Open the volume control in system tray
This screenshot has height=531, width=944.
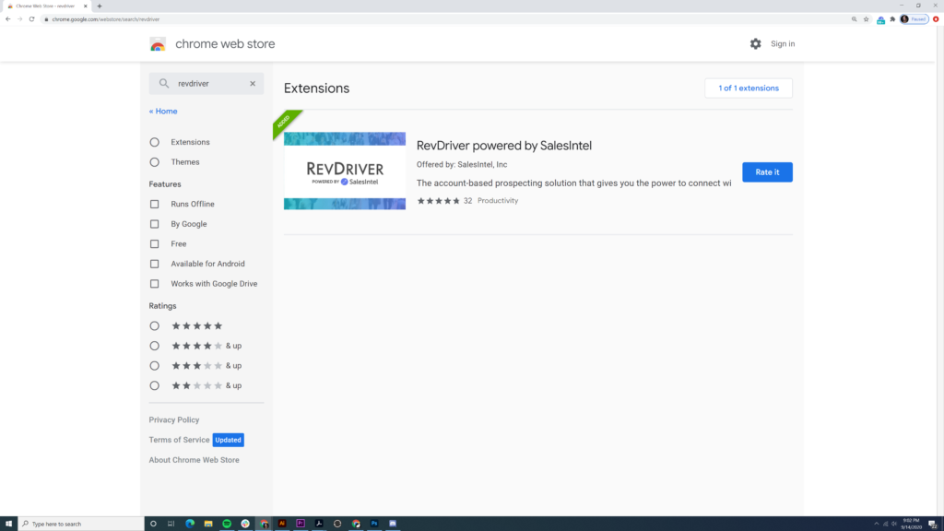click(894, 524)
